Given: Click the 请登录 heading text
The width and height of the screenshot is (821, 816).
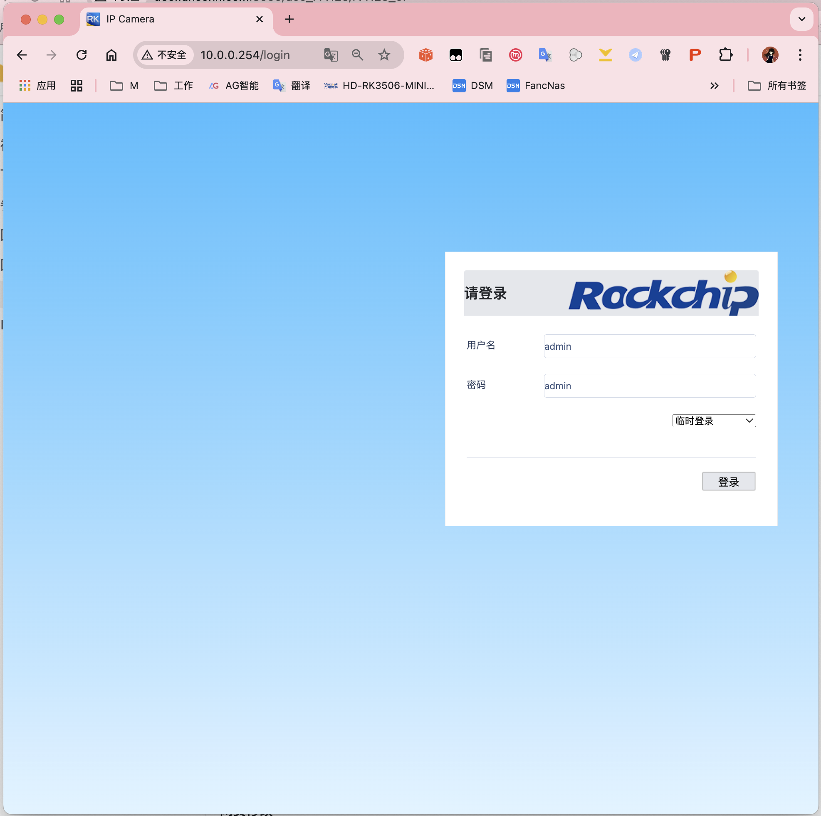Looking at the screenshot, I should click(485, 293).
